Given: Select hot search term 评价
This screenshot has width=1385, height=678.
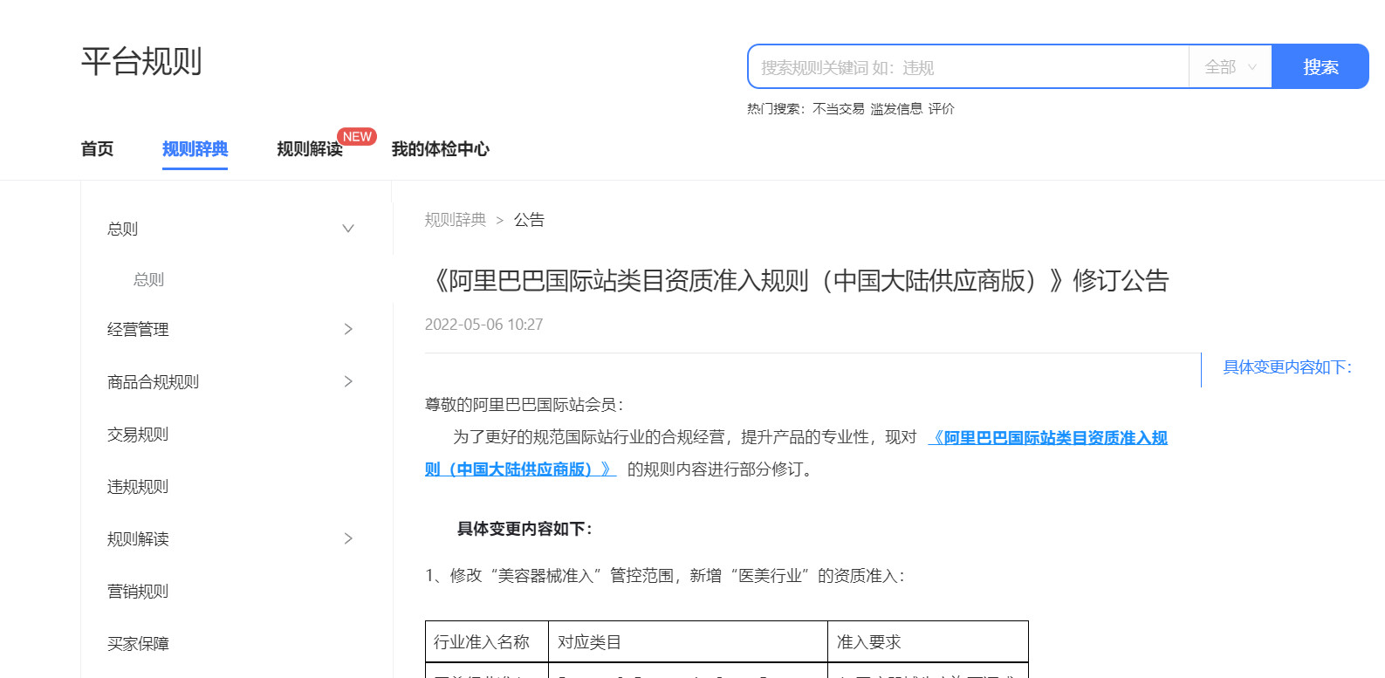Looking at the screenshot, I should point(941,109).
